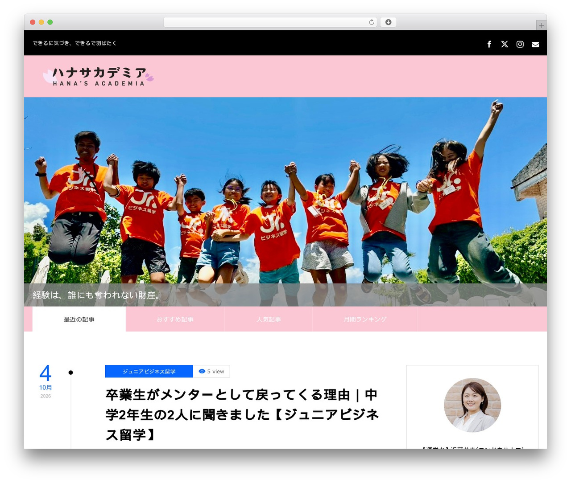
Task: Reload the page with the refresh icon
Action: click(x=372, y=22)
